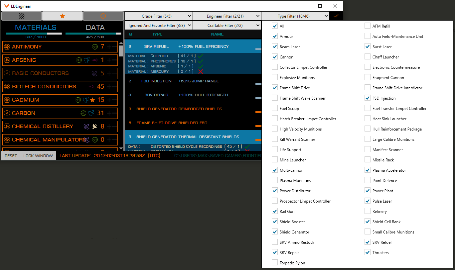This screenshot has width=455, height=270.
Task: Click scroll-up arrow of materials list
Action: click(121, 43)
